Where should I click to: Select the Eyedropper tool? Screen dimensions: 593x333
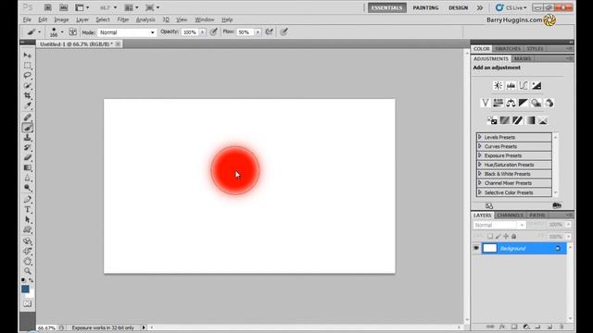pos(27,105)
